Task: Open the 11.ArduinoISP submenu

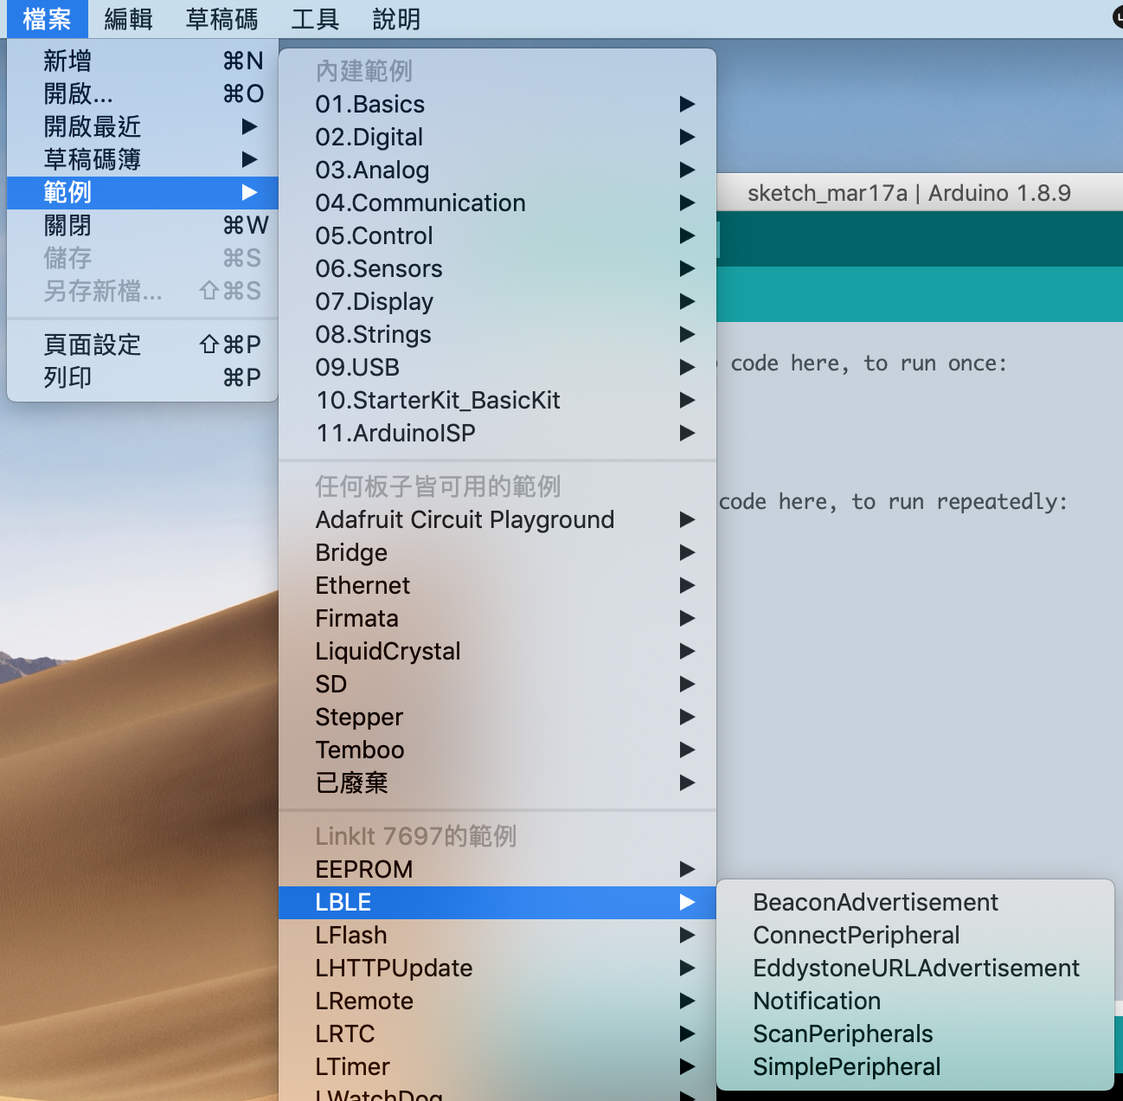Action: pos(497,433)
